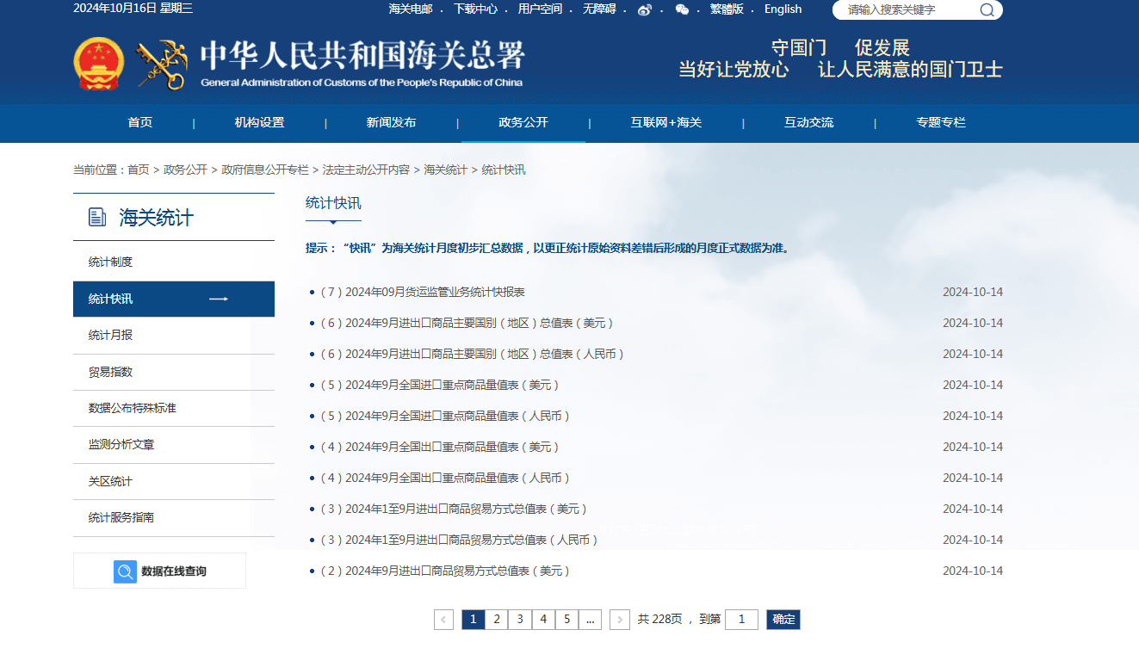Select the highlighted 统计快讯 sidebar entry
The height and width of the screenshot is (667, 1139).
173,299
